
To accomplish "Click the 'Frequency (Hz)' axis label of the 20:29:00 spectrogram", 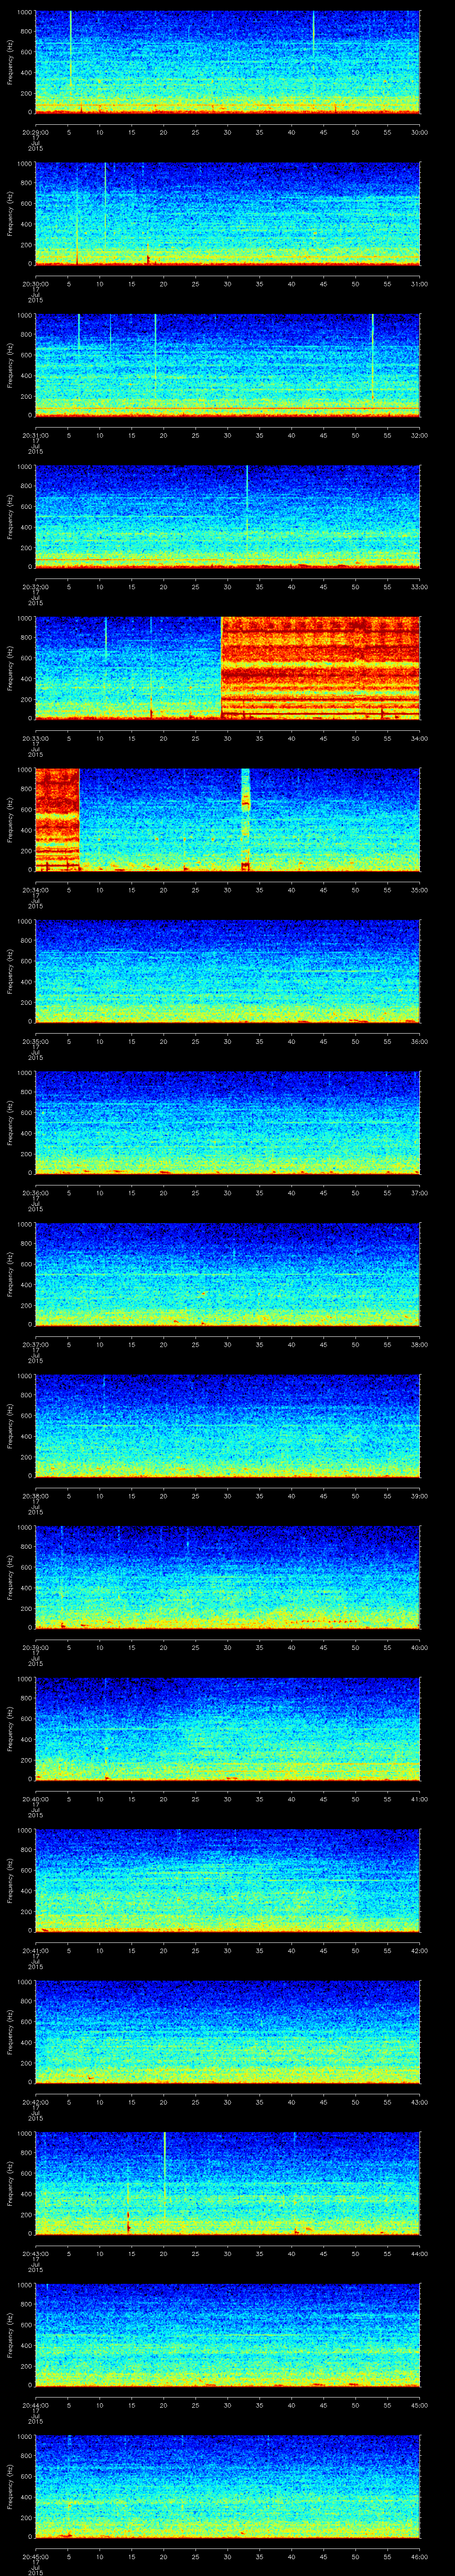I will pos(11,62).
